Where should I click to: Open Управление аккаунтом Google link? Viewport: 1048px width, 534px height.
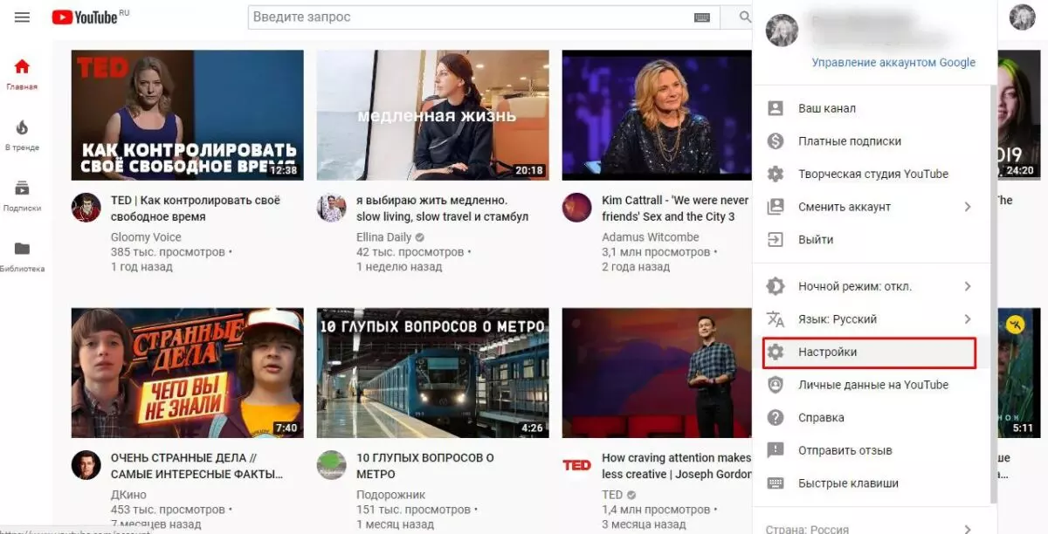pos(893,63)
